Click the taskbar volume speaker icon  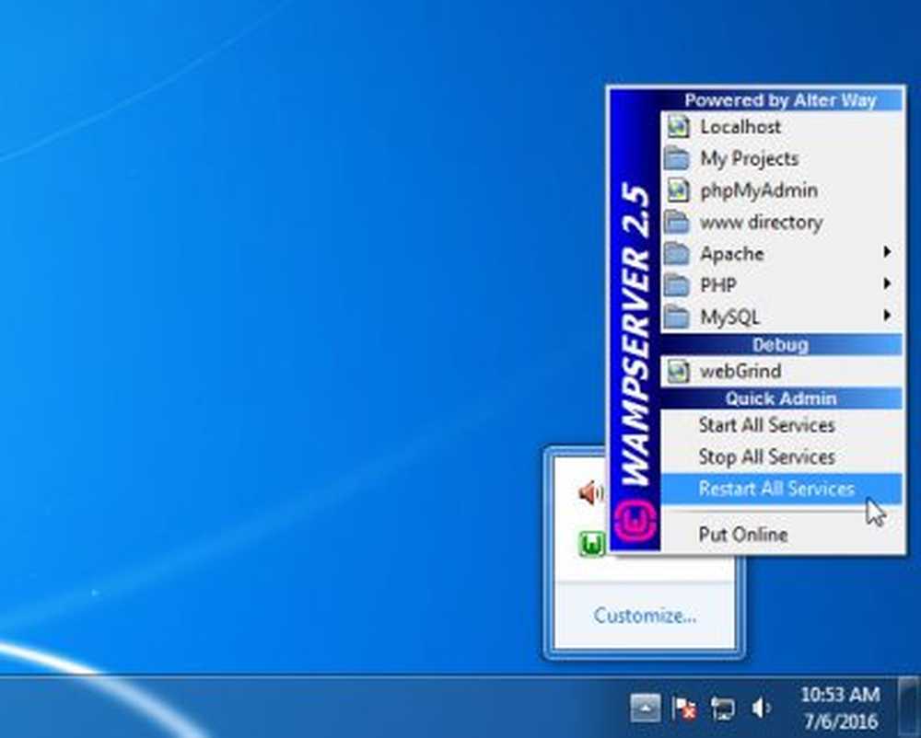pos(761,708)
